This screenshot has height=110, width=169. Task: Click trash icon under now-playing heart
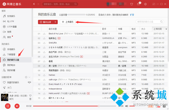tap(30, 99)
